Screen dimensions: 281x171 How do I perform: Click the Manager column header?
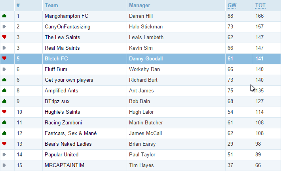point(139,6)
